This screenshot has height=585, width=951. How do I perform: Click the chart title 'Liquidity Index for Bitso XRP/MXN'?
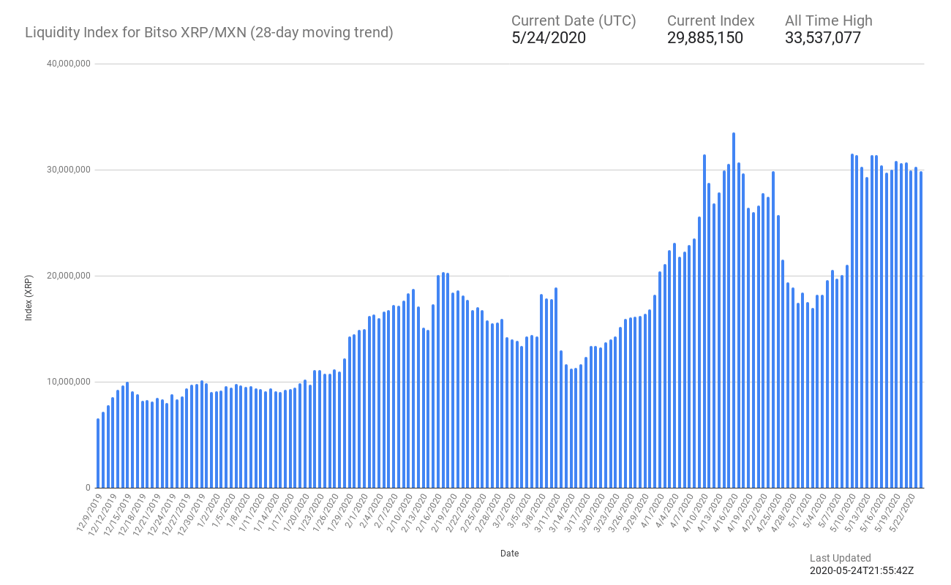[x=135, y=33]
